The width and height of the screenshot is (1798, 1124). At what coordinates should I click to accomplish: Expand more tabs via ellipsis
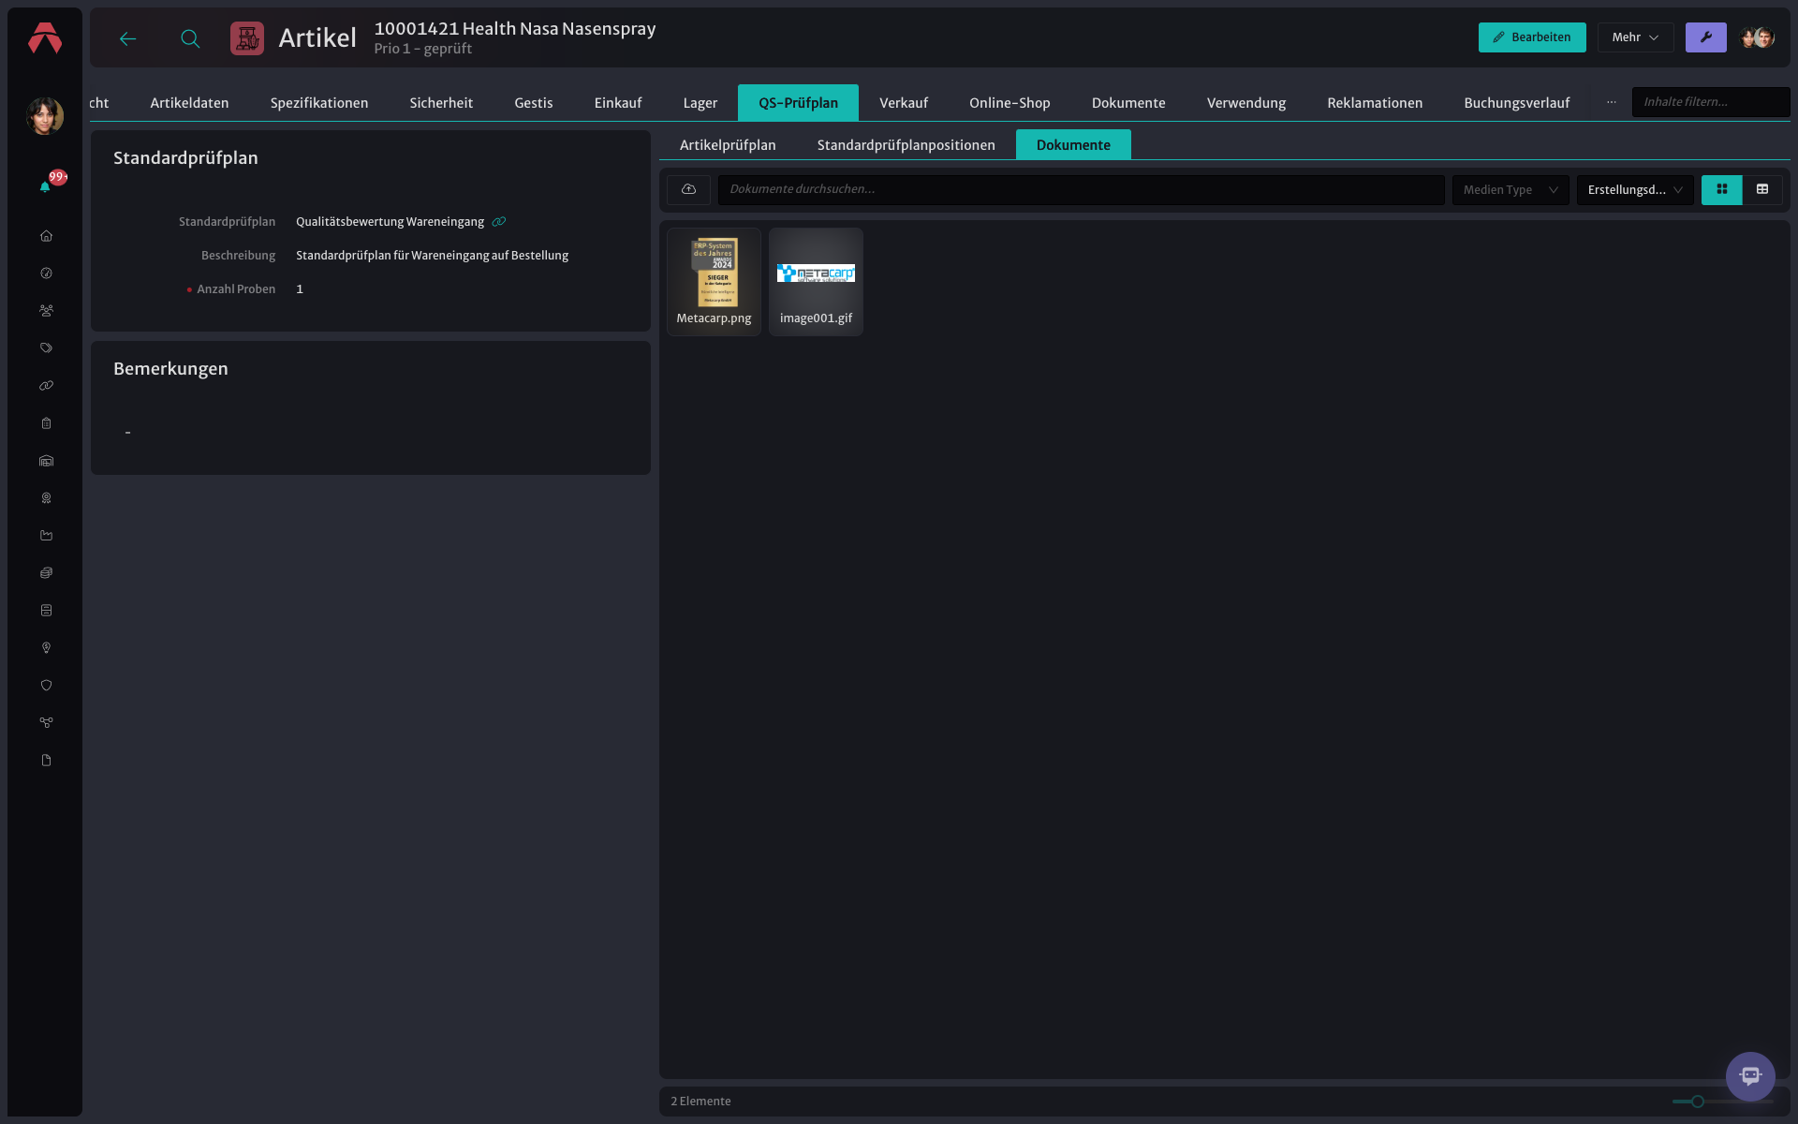(x=1611, y=102)
